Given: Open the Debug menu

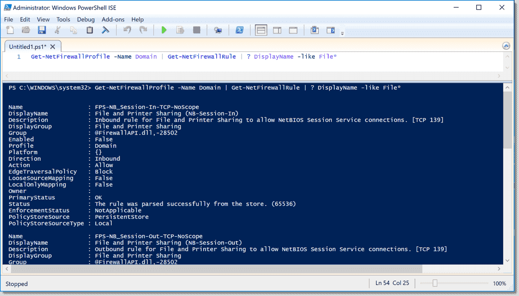Looking at the screenshot, I should [x=86, y=19].
